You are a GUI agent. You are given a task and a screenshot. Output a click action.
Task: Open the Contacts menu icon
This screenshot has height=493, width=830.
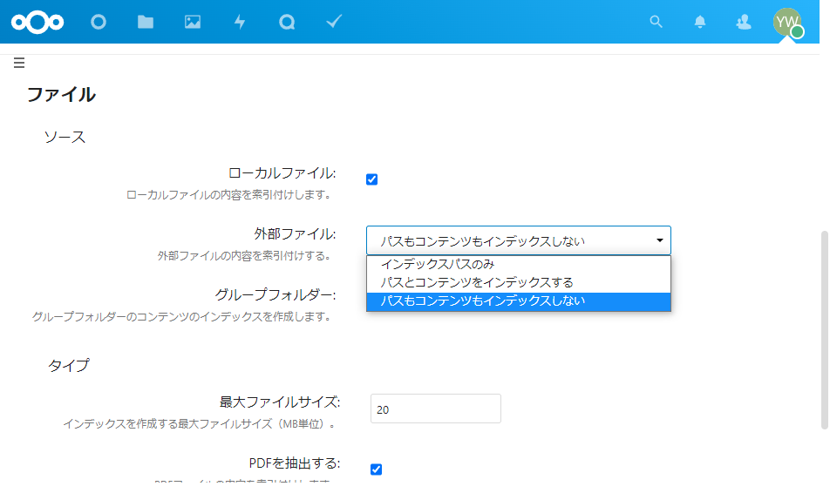(x=744, y=22)
